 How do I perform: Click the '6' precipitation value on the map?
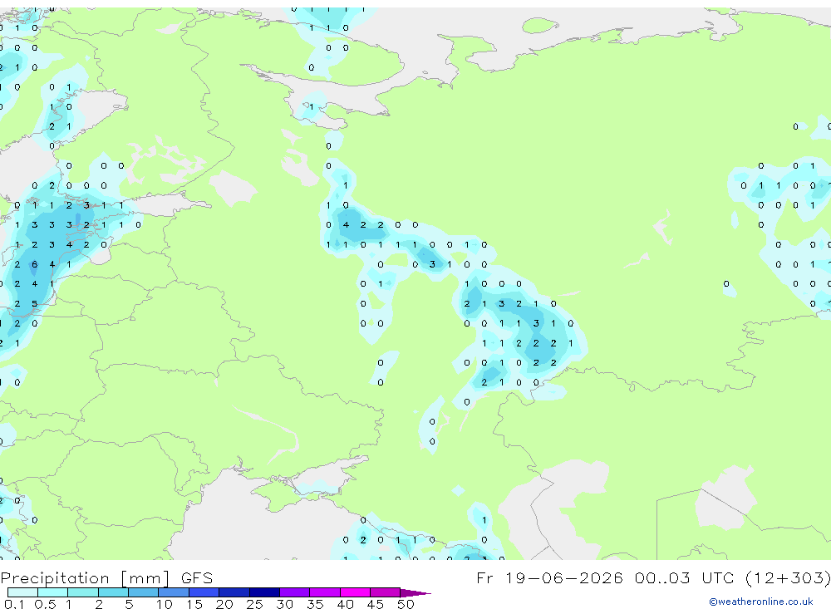pyautogui.click(x=34, y=264)
